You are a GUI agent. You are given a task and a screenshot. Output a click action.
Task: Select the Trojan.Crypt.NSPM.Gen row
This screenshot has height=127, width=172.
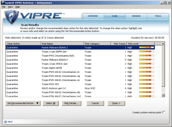click(x=80, y=51)
